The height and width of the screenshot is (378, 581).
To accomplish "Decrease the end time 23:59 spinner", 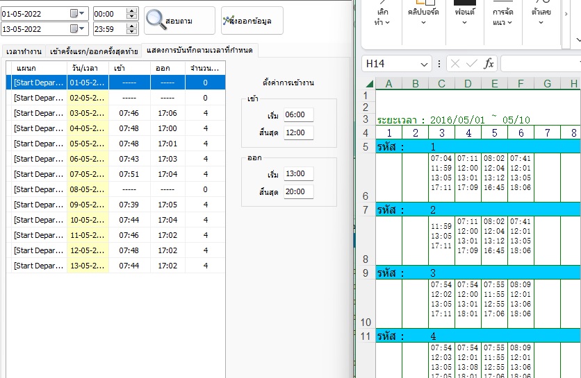I will coord(131,32).
